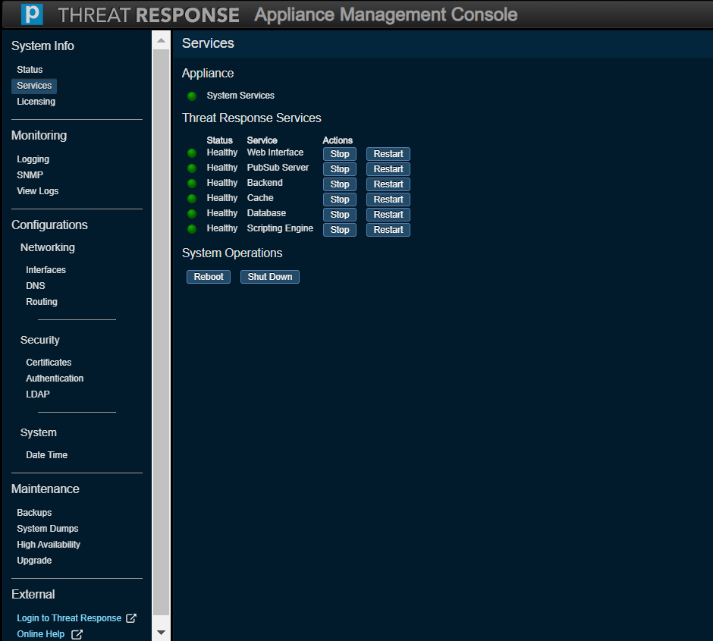
Task: Click the 'System Operations' heading
Action: point(232,253)
